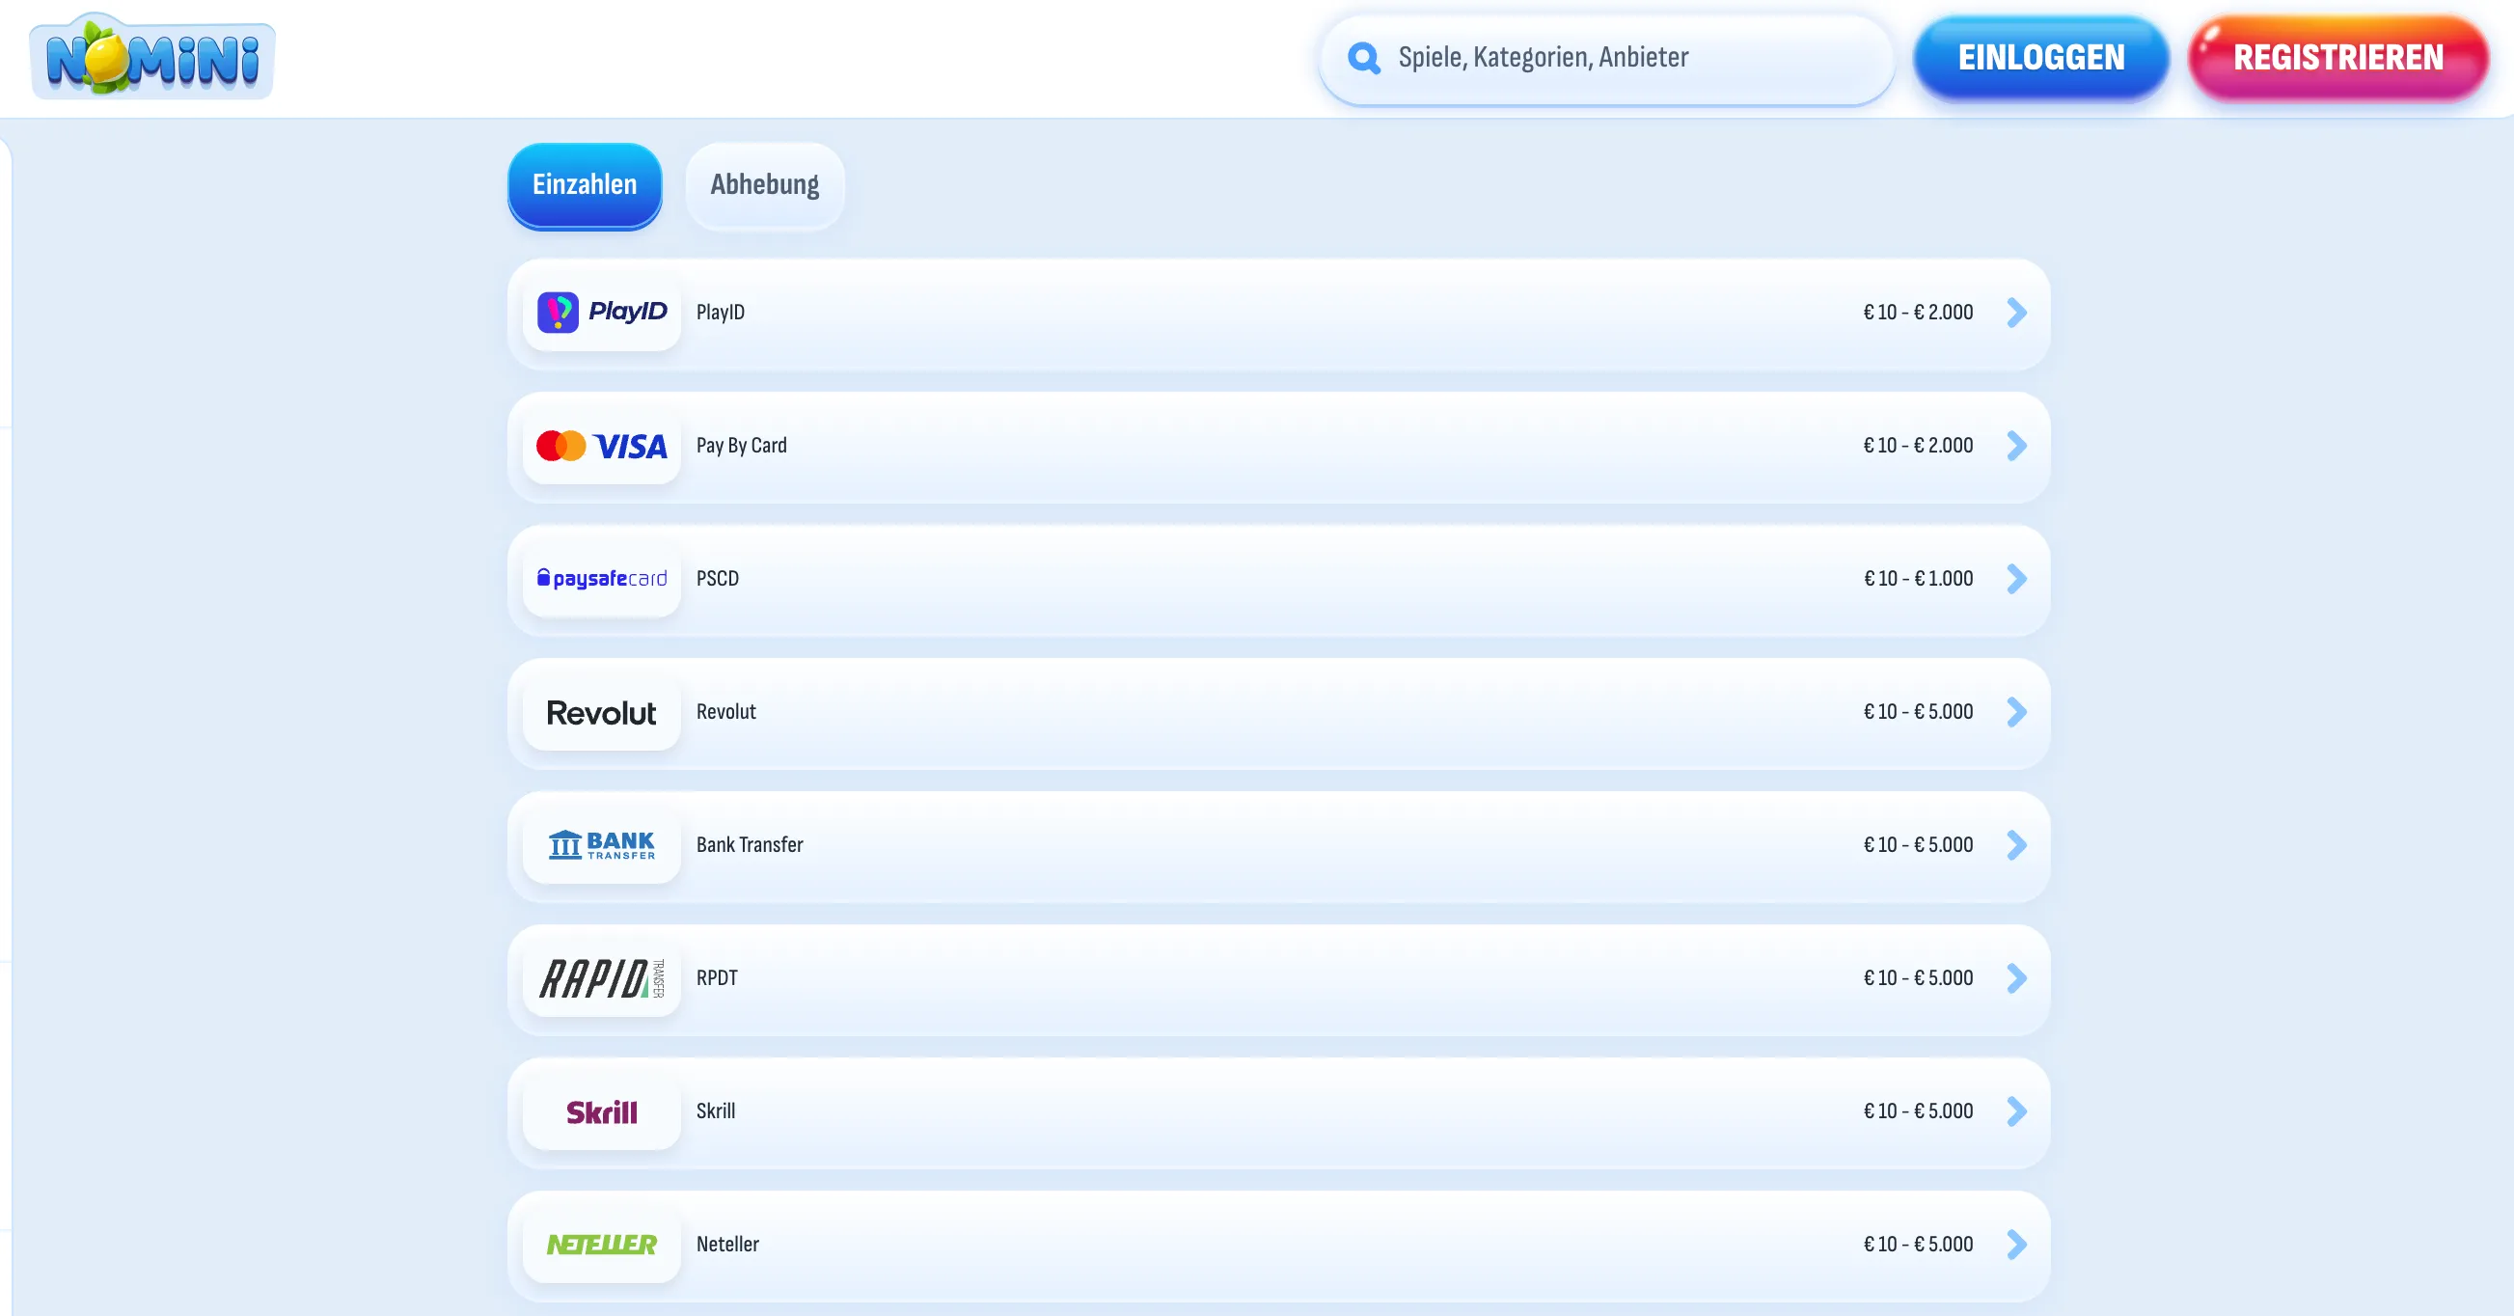Click the Revolut method name text
The height and width of the screenshot is (1316, 2514).
pos(726,712)
